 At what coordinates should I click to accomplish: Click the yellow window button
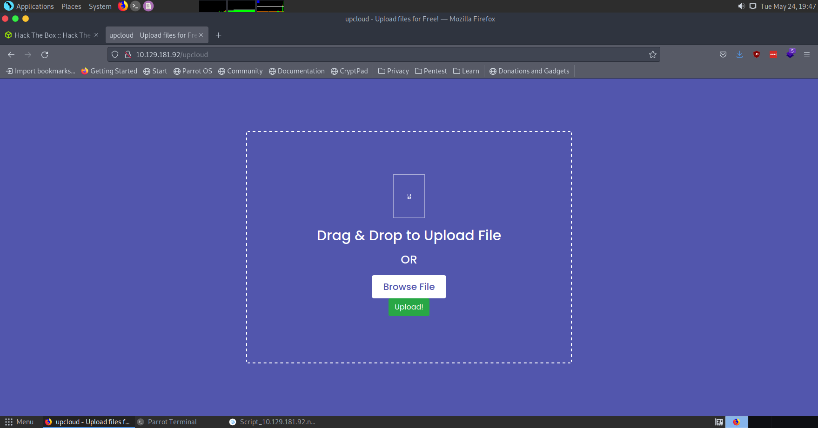click(x=26, y=19)
